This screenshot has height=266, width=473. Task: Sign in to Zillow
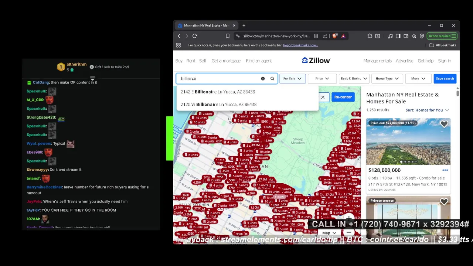click(x=445, y=61)
